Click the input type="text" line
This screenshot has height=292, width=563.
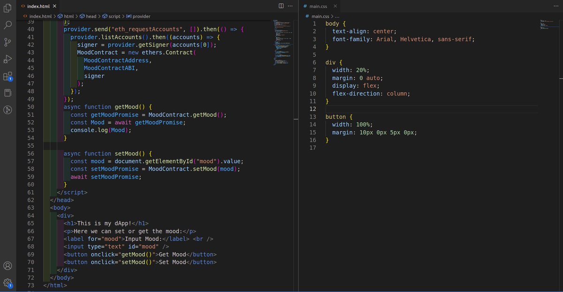pos(116,247)
